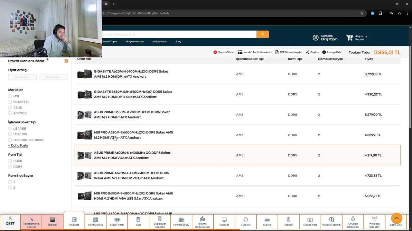Viewport: 412px width, 231px height.
Task: Open the Giriş Yapın account icon
Action: coord(316,38)
